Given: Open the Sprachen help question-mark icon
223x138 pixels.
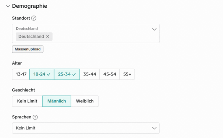Looking at the screenshot, I should tap(35, 117).
